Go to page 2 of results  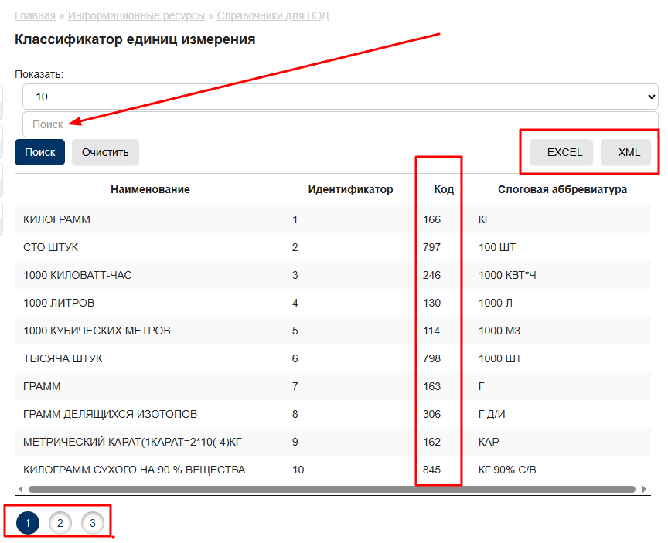tap(60, 524)
